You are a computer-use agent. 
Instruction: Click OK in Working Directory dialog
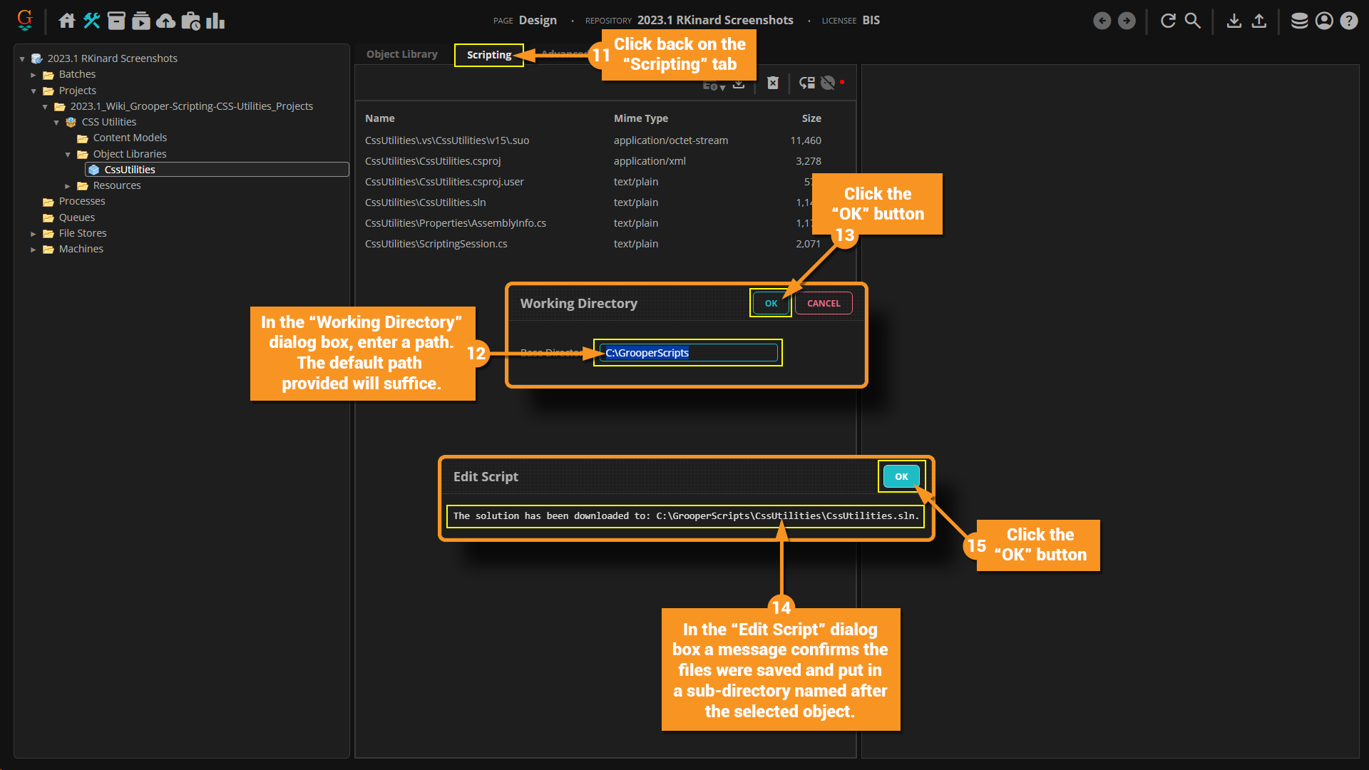tap(771, 303)
